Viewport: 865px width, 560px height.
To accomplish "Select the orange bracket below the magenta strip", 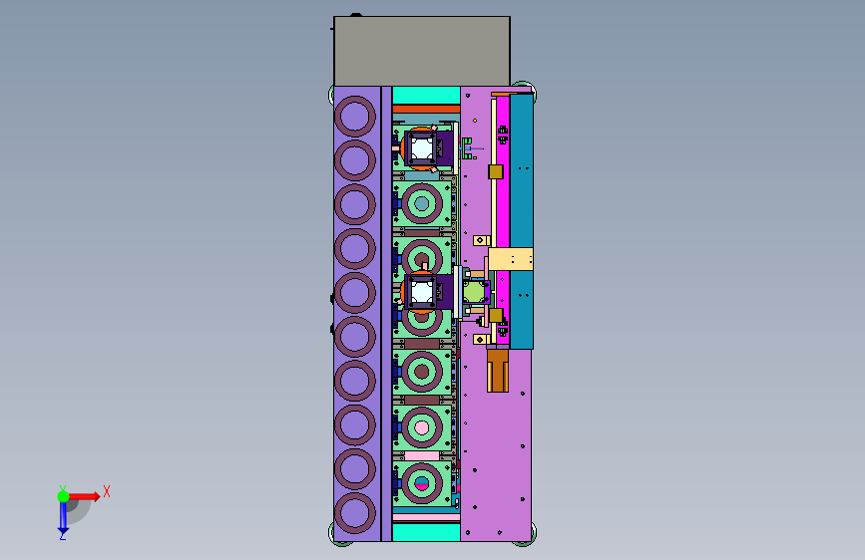I will coord(498,369).
